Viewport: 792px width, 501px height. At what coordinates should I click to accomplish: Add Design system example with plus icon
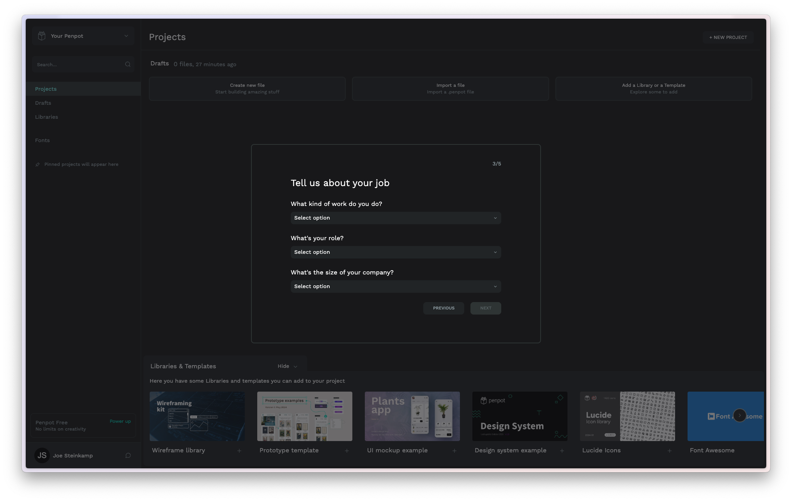[x=562, y=451]
